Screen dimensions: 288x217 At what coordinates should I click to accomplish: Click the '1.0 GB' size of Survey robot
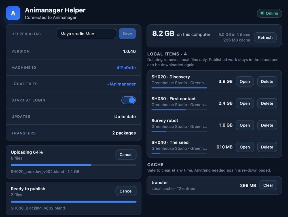pyautogui.click(x=225, y=125)
